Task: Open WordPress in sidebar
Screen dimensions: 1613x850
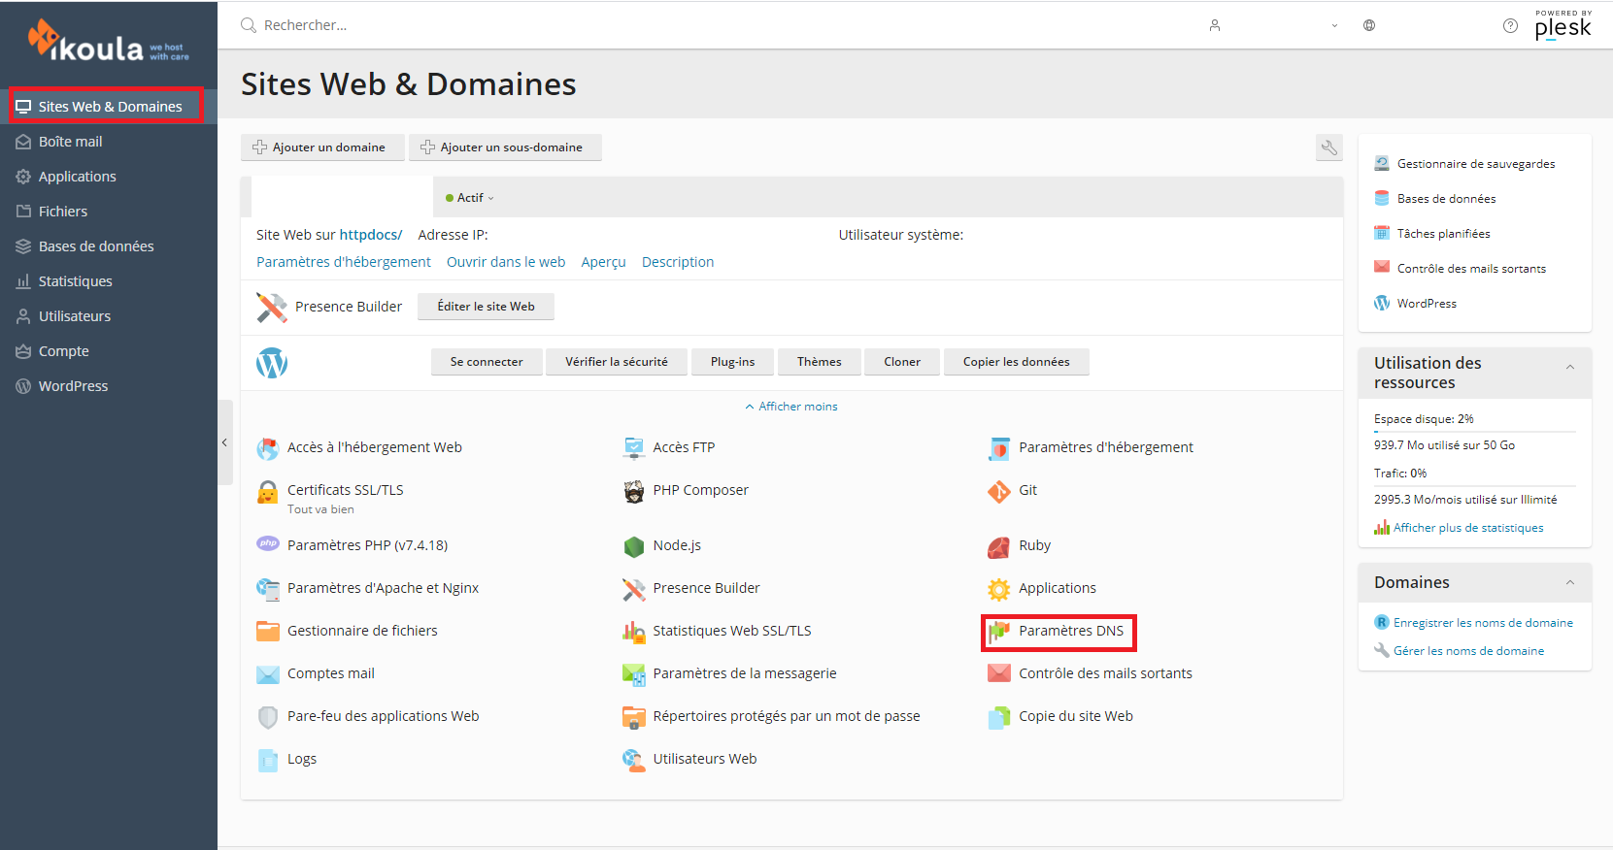Action: 109,386
